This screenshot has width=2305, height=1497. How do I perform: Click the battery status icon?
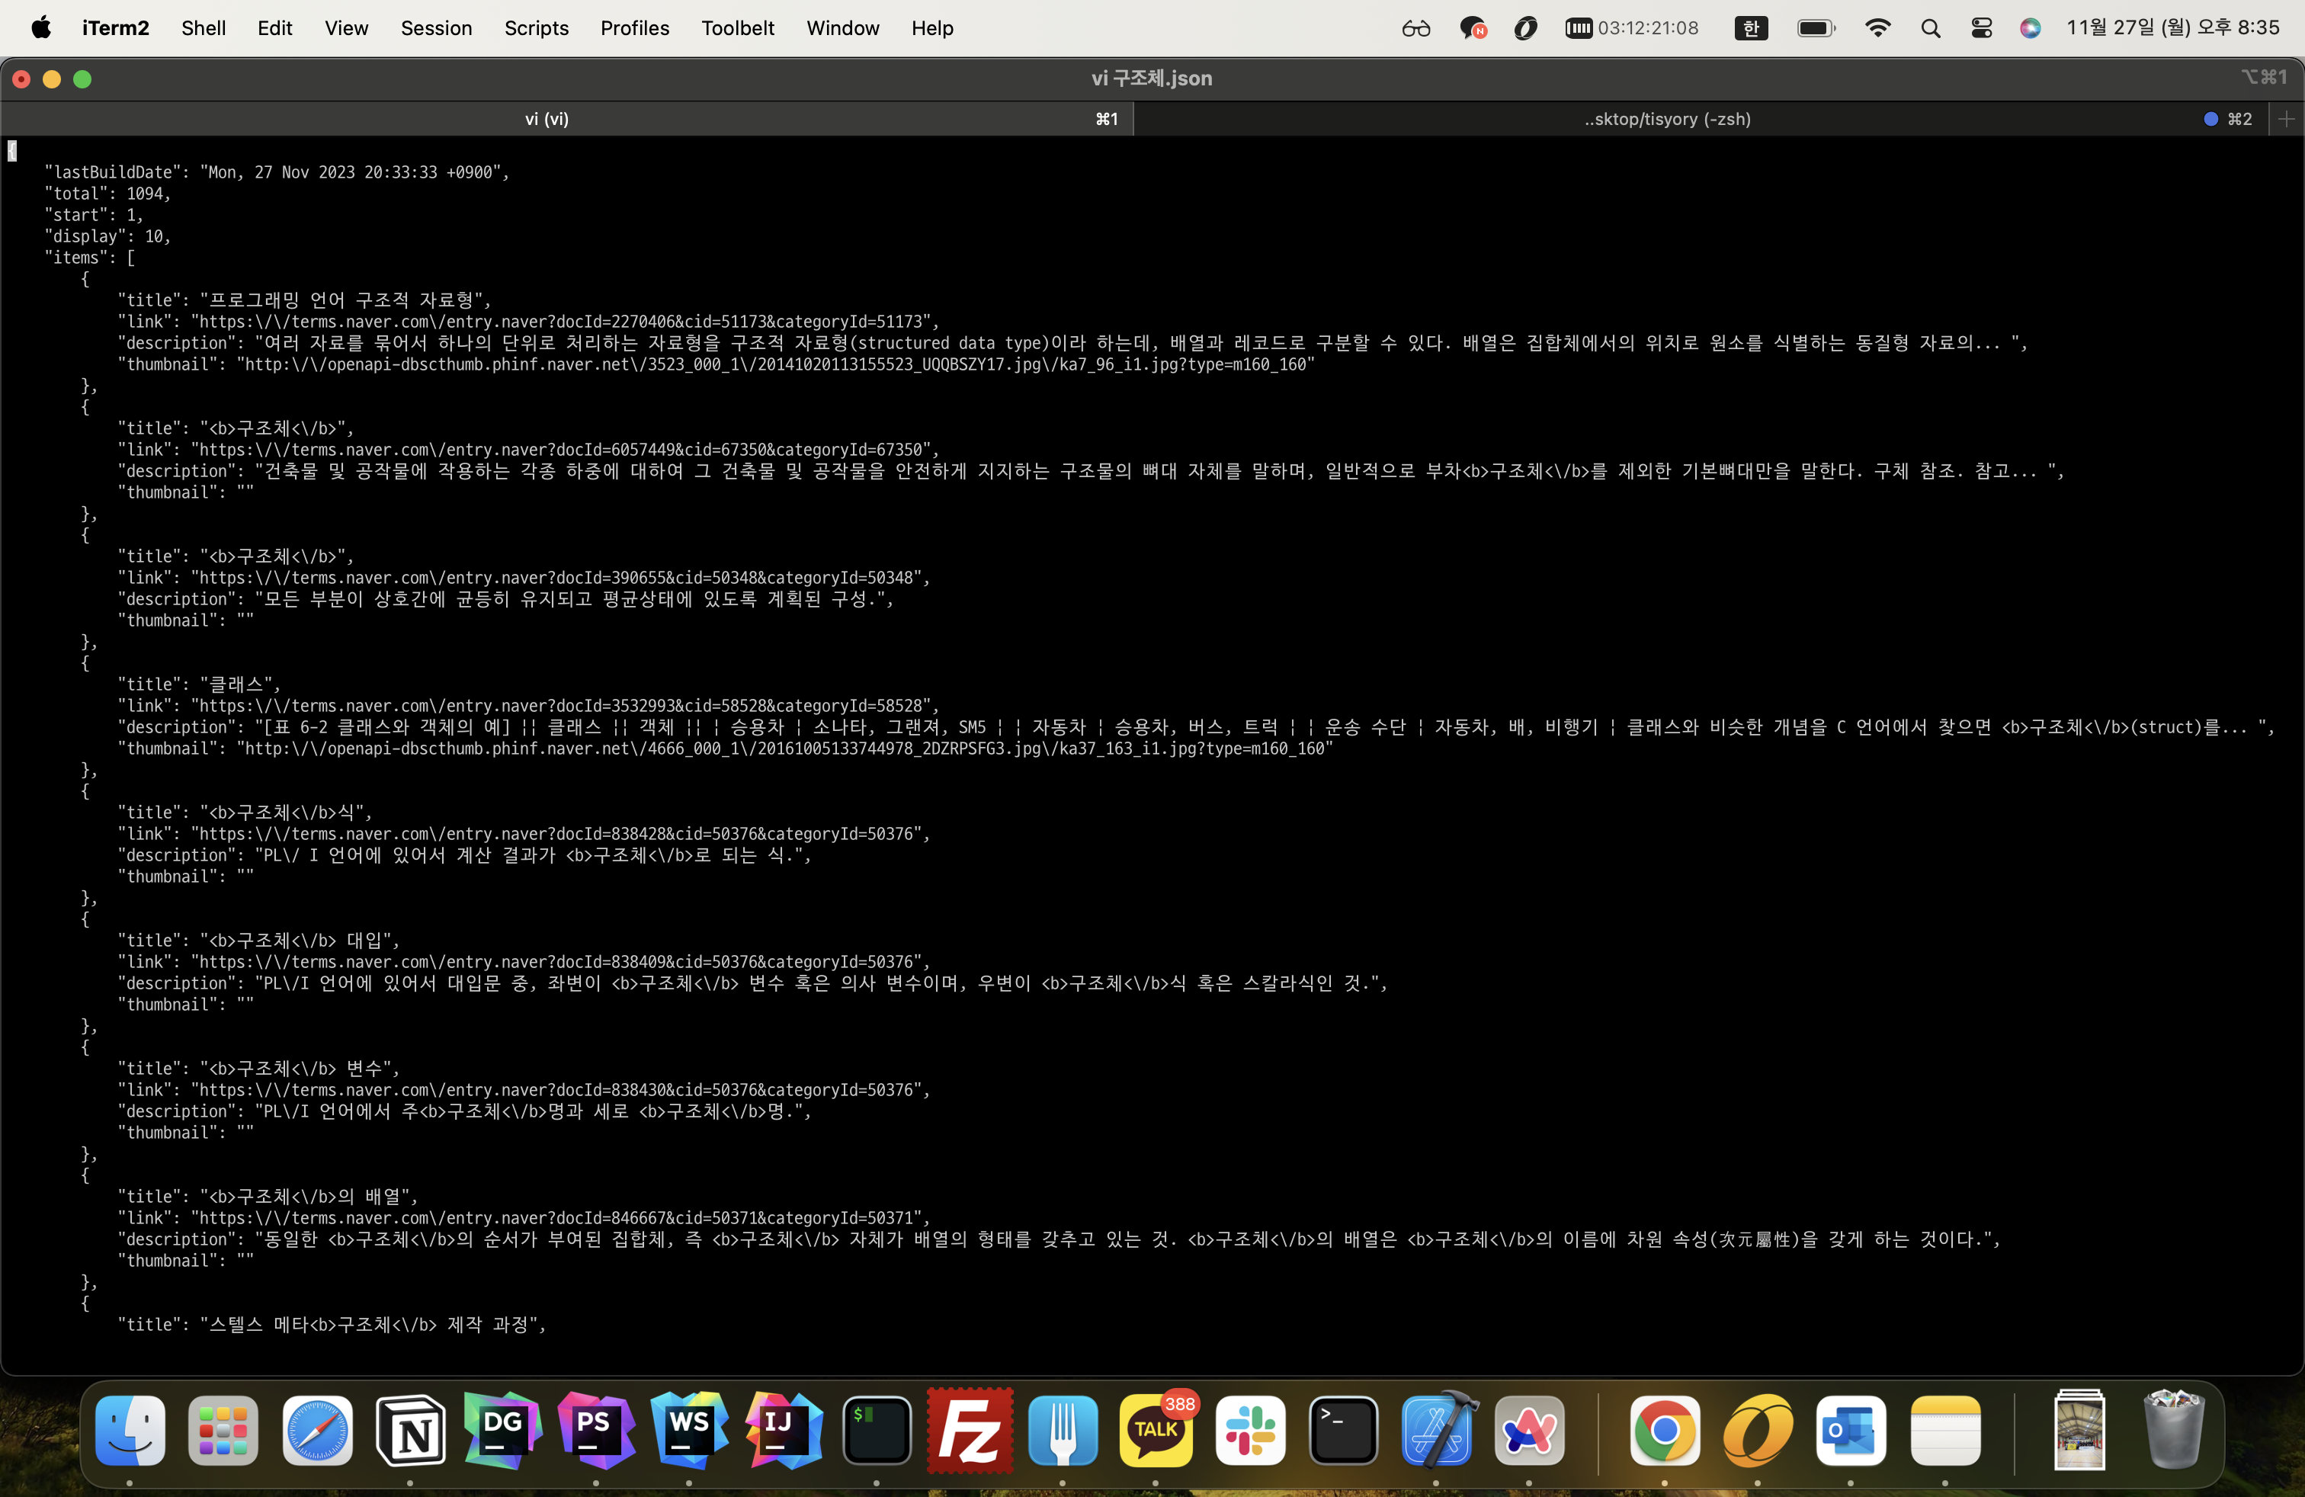1815,28
